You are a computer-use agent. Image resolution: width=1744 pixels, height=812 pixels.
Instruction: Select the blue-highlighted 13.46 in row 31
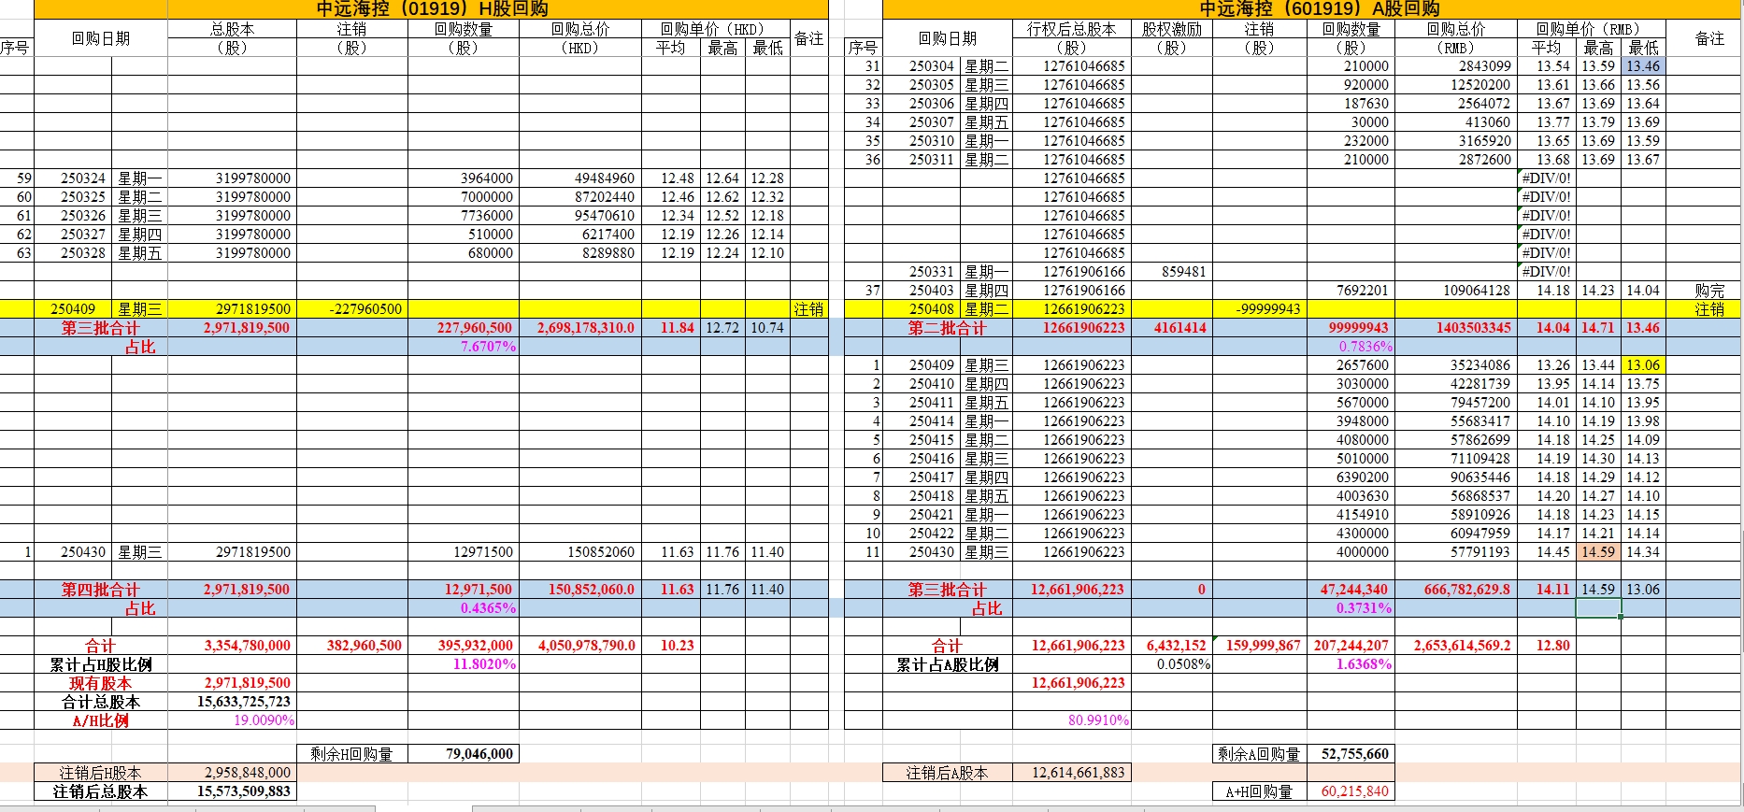point(1643,66)
